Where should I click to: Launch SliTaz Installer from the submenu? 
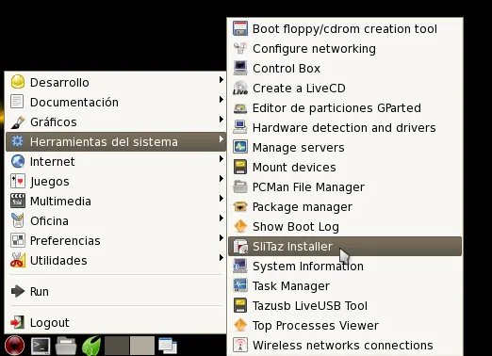(x=345, y=246)
